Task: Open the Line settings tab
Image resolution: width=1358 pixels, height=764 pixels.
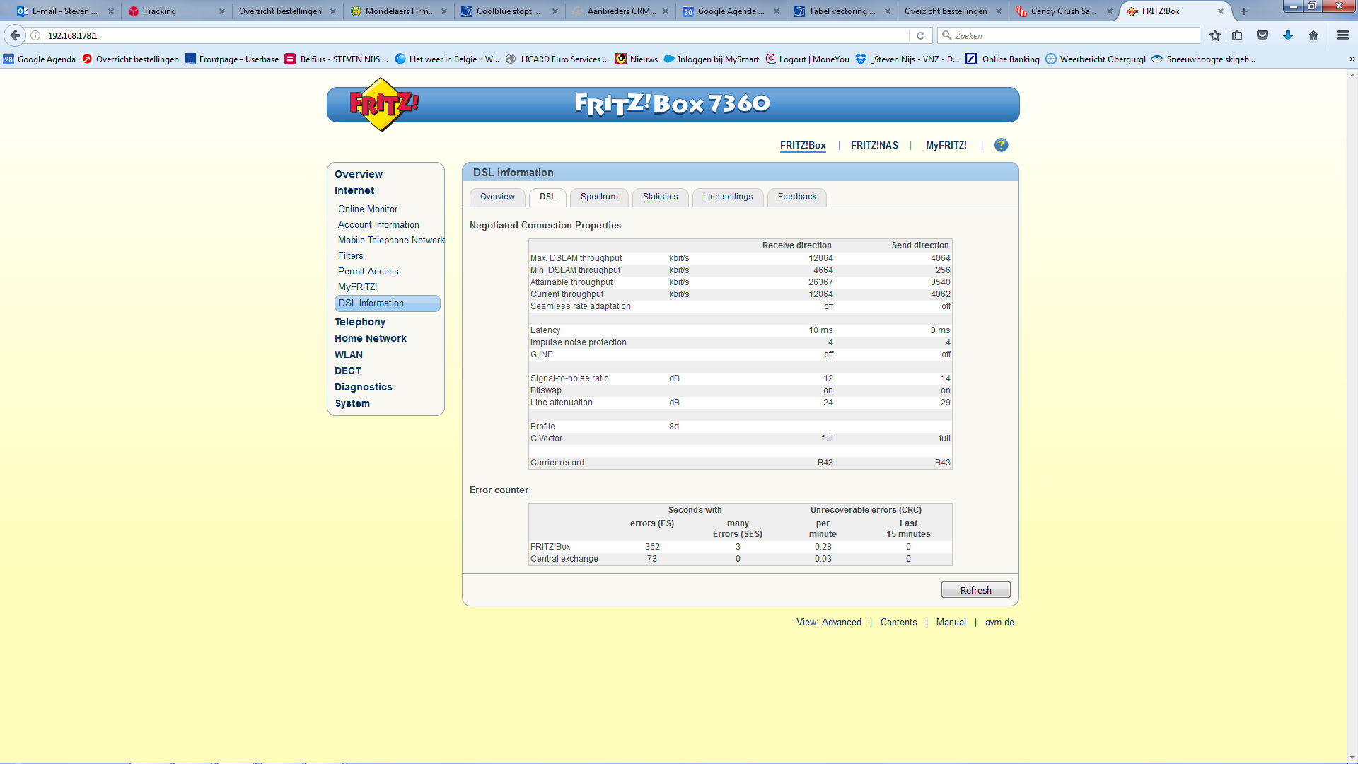Action: point(727,197)
